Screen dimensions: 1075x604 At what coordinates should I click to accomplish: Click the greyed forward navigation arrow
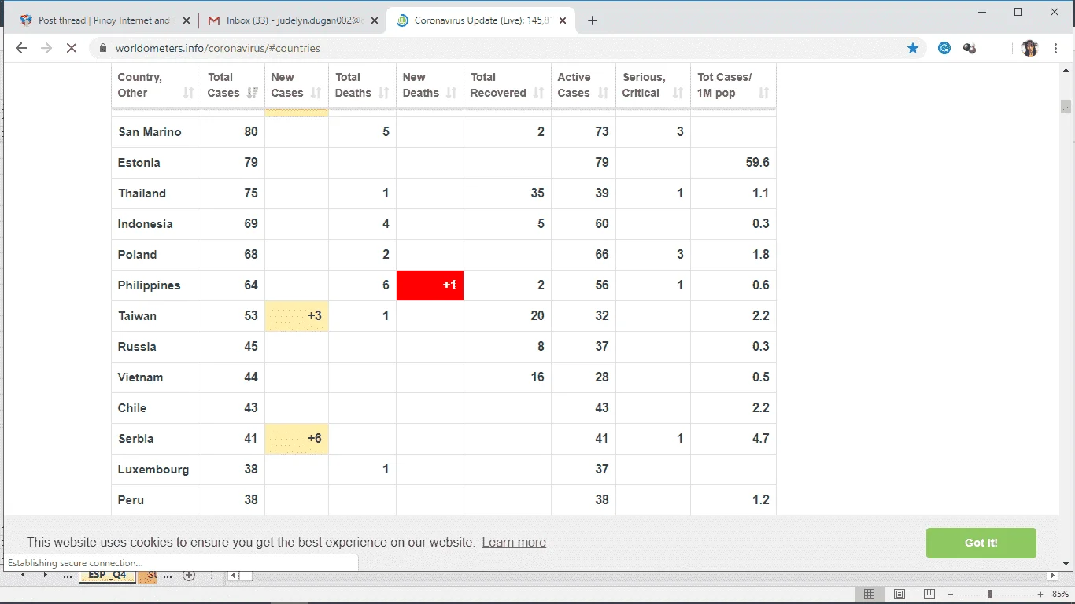(46, 48)
